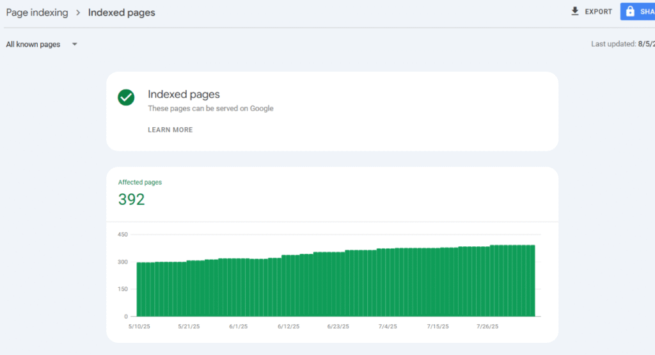Click the 5/21/25 date axis label
The height and width of the screenshot is (355, 655).
click(189, 326)
